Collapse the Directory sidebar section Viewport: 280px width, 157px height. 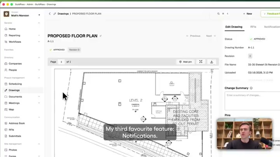(39, 57)
